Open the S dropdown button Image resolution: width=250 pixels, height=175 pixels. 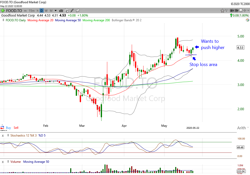point(232,11)
